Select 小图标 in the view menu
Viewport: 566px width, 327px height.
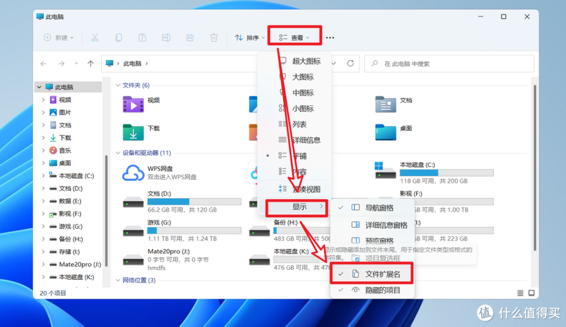(x=295, y=109)
